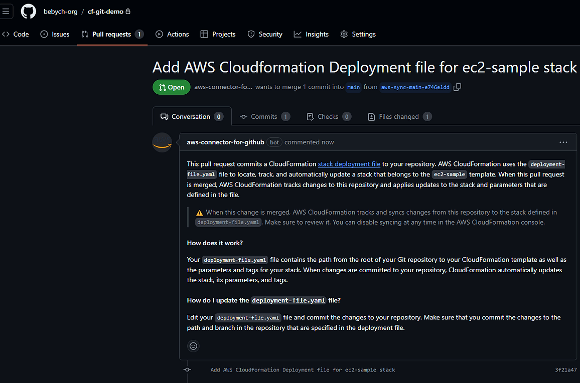The height and width of the screenshot is (383, 580).
Task: Open the Issues tab
Action: pyautogui.click(x=55, y=34)
